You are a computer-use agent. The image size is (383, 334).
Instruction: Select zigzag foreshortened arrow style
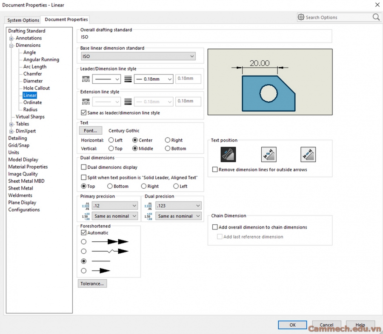click(83, 251)
